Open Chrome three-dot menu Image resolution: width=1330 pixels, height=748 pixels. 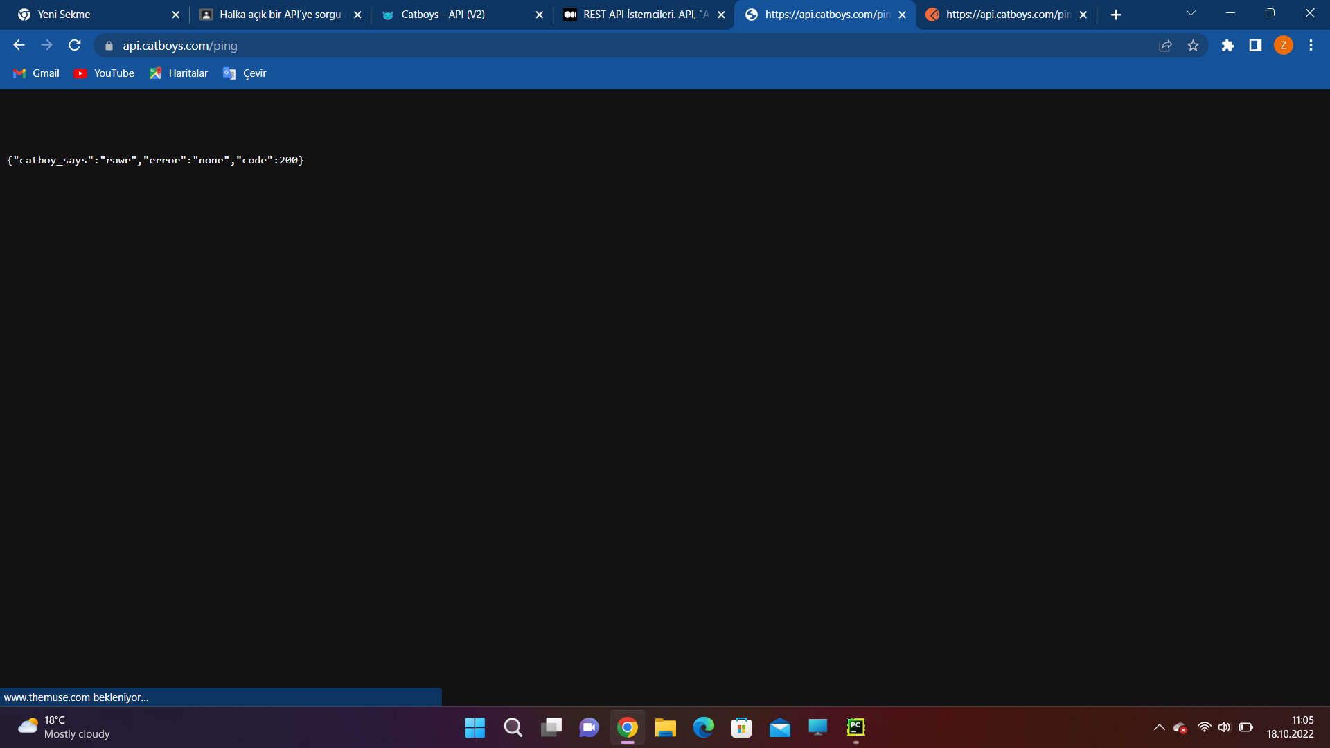pyautogui.click(x=1311, y=46)
